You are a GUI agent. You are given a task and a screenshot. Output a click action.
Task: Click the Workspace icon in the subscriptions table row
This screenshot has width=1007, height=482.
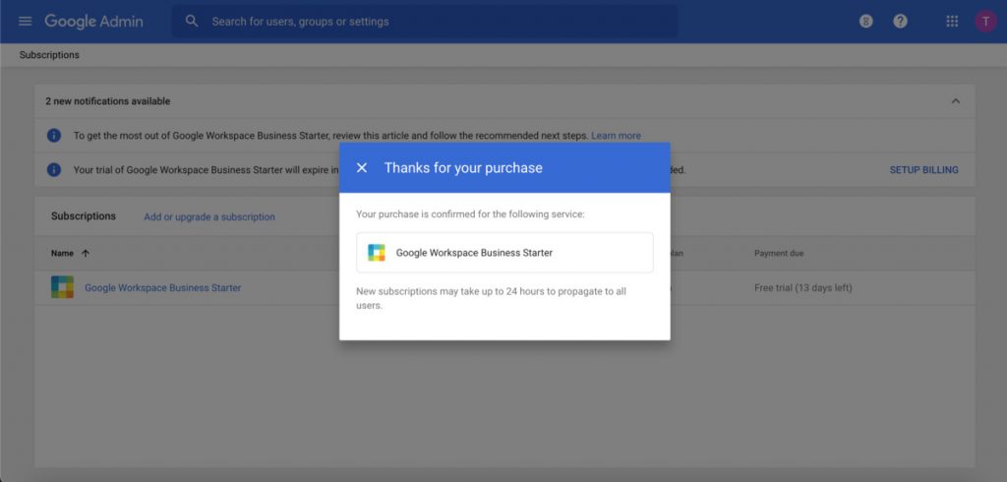coord(62,287)
